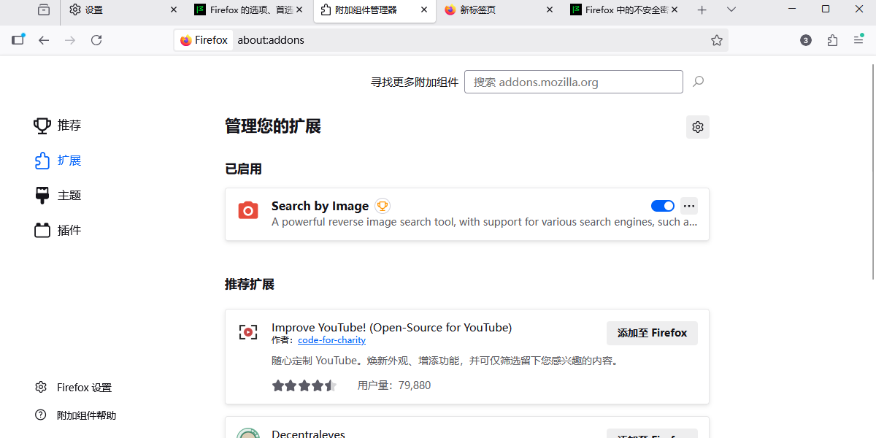Click the code-for-charity author link
The image size is (876, 438).
click(x=331, y=340)
